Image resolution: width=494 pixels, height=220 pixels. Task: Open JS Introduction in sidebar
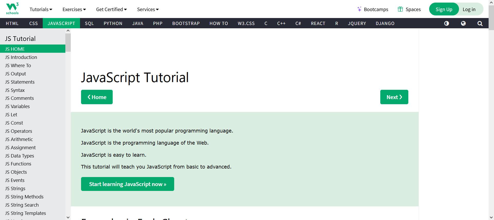coord(33,57)
